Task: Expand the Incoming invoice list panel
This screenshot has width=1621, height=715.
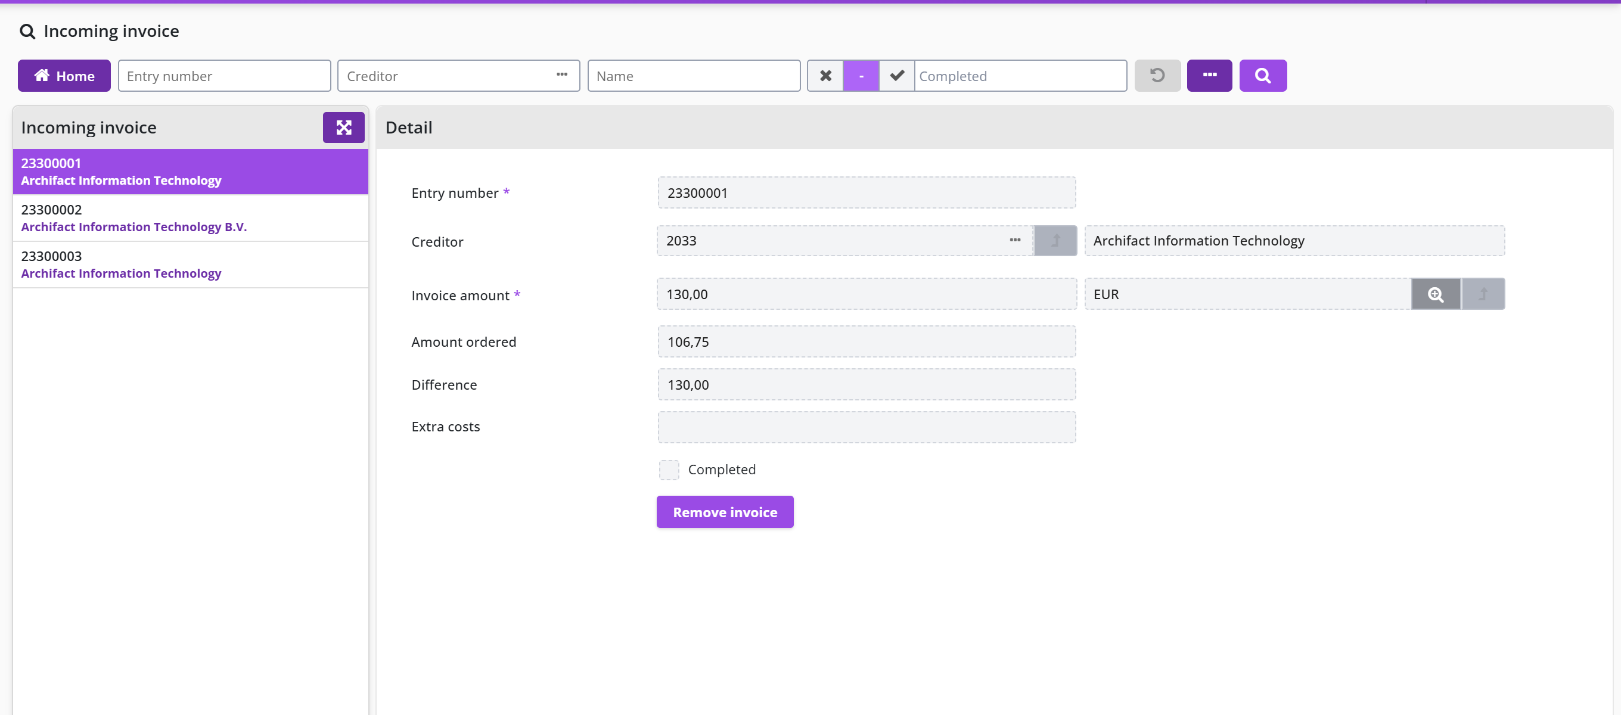Action: [x=344, y=128]
